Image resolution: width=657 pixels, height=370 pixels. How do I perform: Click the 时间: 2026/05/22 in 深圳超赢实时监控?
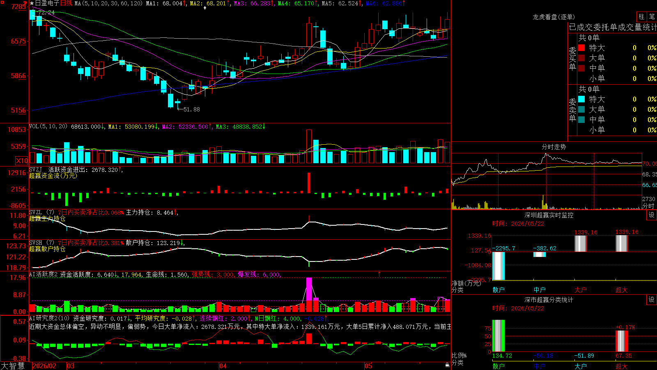tap(518, 224)
